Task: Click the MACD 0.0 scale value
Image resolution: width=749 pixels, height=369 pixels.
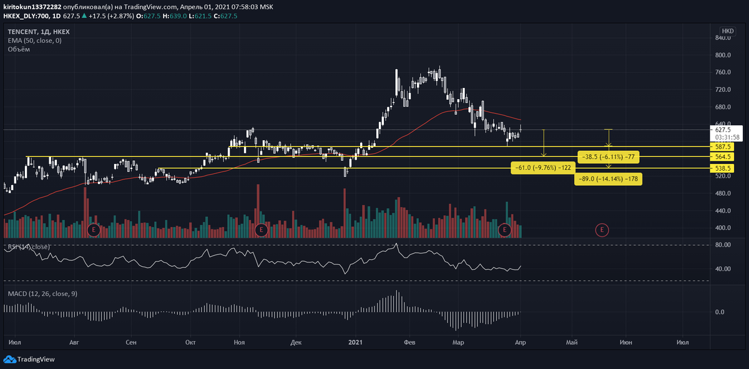Action: [x=719, y=312]
